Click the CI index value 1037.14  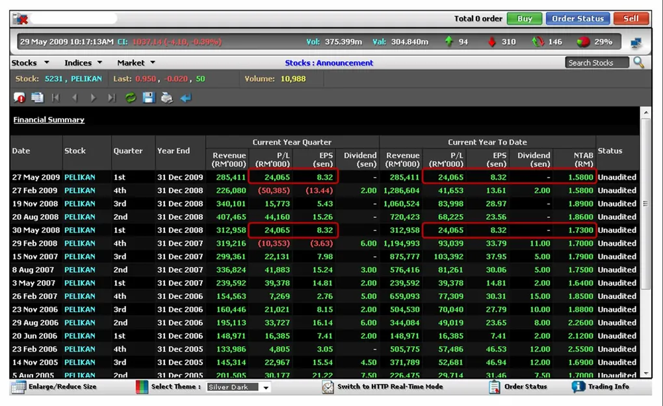tap(147, 42)
